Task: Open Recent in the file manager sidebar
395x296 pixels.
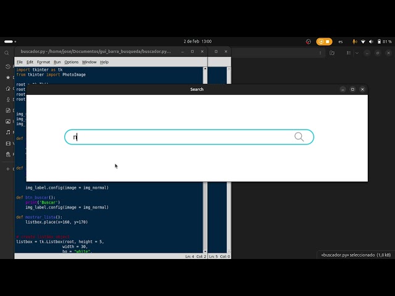Action: [8, 67]
